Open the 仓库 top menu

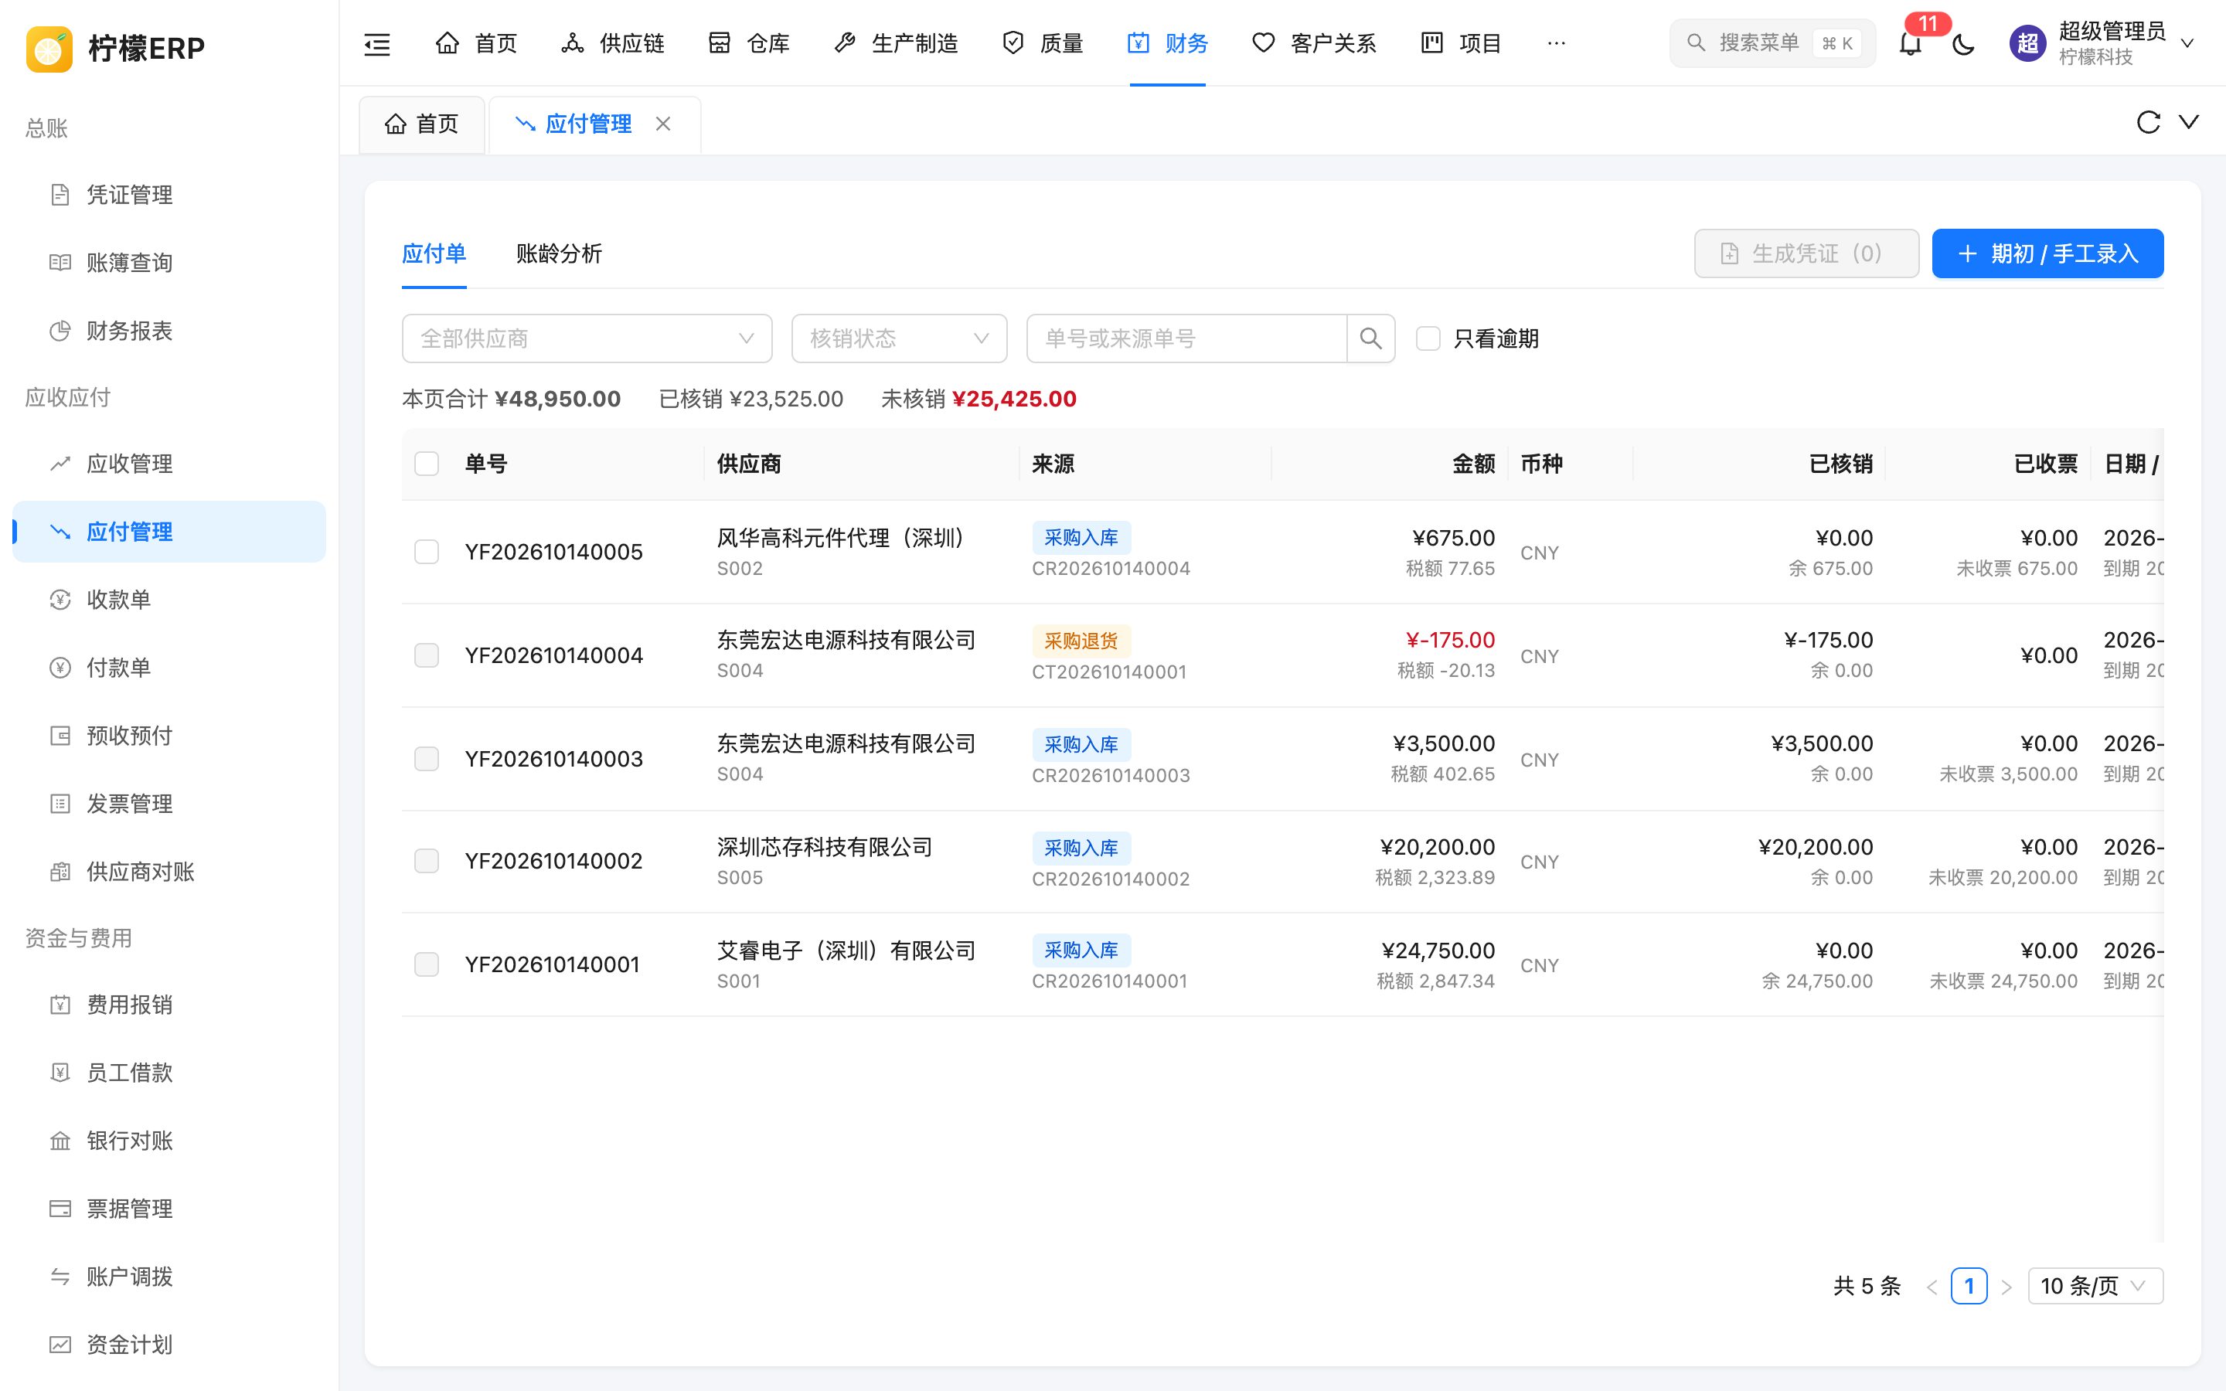click(x=749, y=43)
